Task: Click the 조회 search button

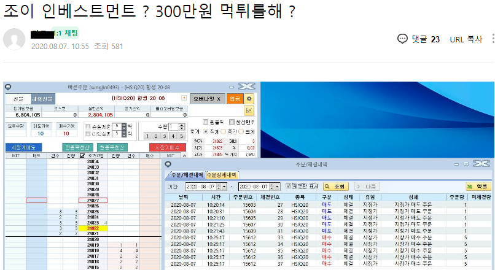Action: coord(336,186)
